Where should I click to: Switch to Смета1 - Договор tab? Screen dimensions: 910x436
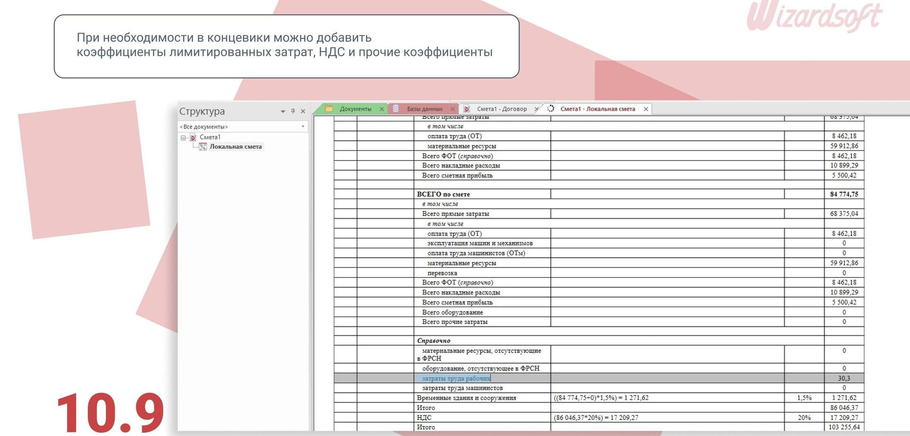502,109
